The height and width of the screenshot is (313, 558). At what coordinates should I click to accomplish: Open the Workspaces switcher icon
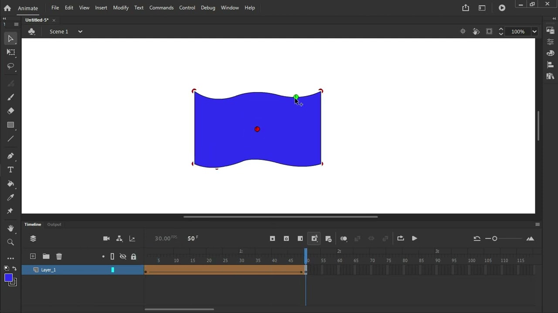click(x=482, y=8)
